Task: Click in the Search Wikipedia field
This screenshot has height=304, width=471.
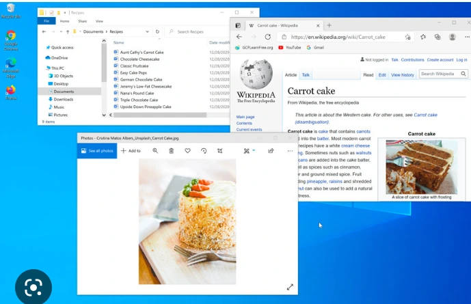Action: coord(439,74)
